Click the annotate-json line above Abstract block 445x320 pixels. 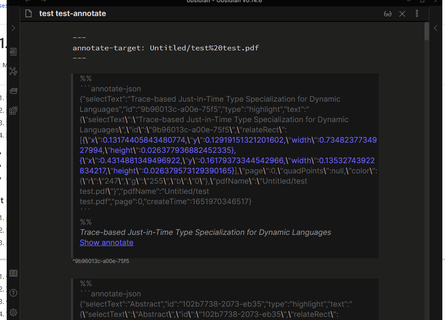(111, 294)
